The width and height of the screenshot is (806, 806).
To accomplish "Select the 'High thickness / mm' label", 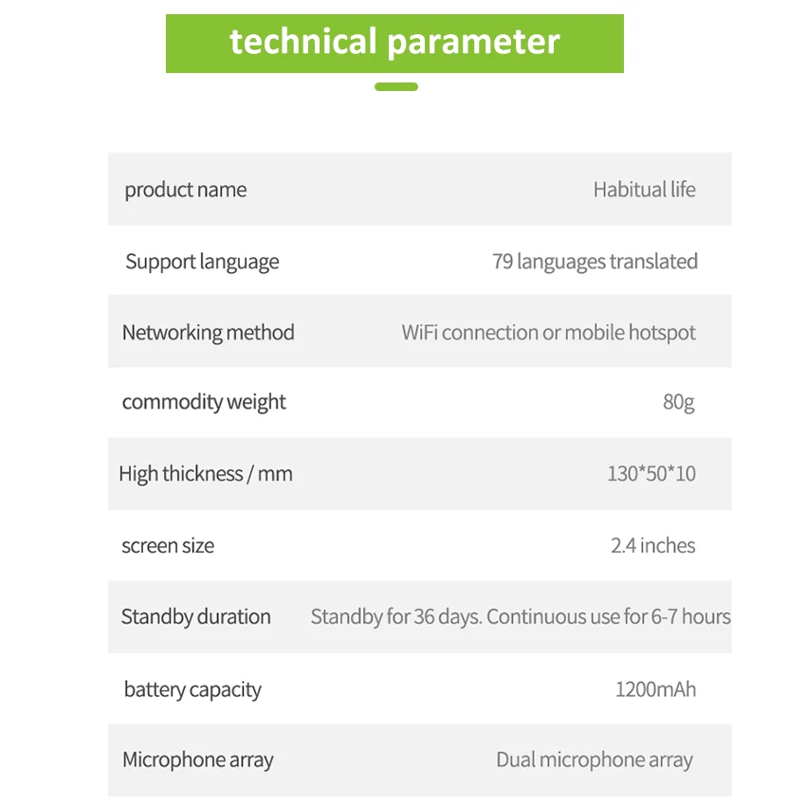I will pyautogui.click(x=206, y=473).
